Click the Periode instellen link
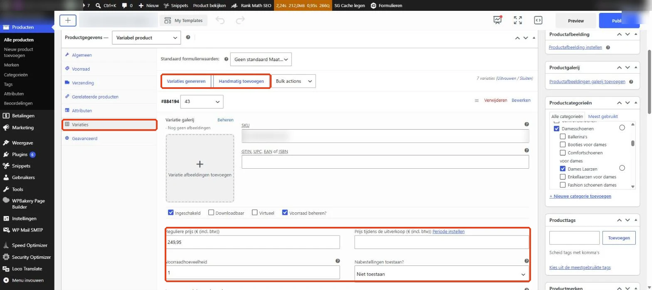Screen dimensions: 652x290 449,231
